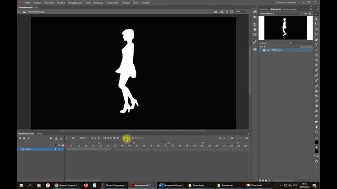Viewport: 337px width, 189px height.
Task: Toggle visibility dot of Слой_1 layer
Action: [x=60, y=149]
